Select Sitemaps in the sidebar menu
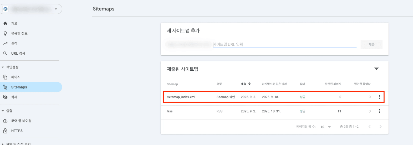The image size is (413, 145). 19,87
